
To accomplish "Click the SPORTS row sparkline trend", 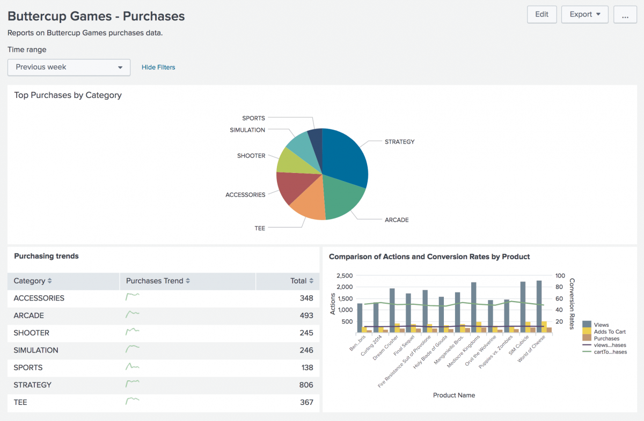I will 133,367.
